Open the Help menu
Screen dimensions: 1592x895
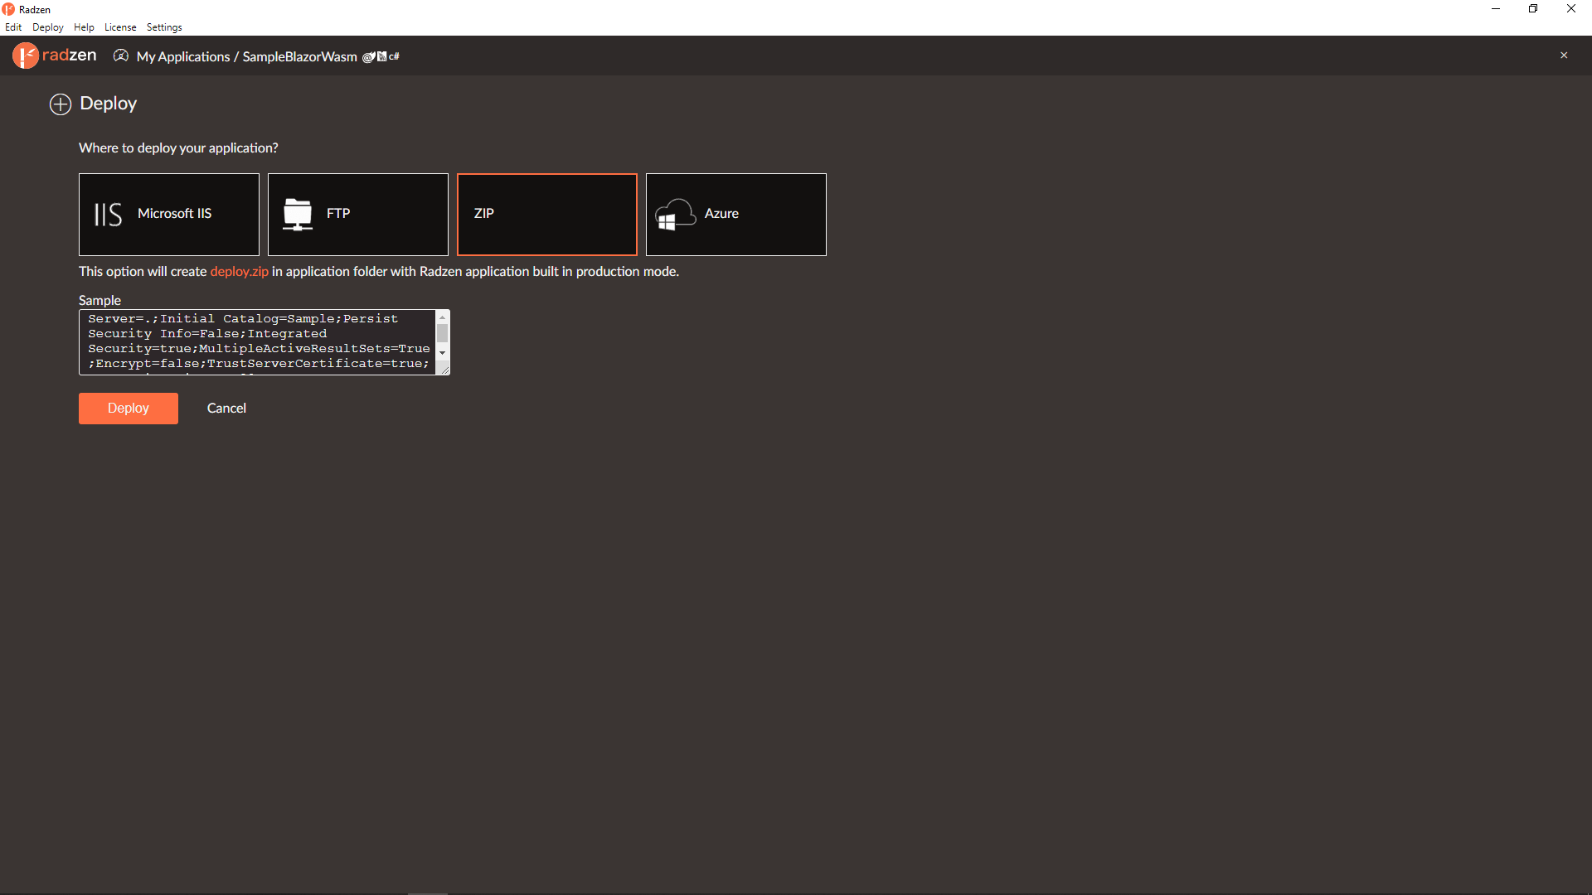(x=84, y=27)
